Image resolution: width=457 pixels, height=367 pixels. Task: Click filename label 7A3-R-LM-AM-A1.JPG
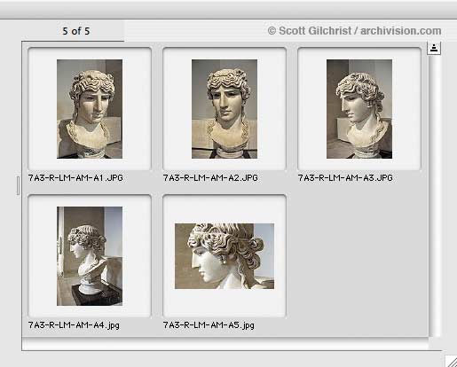[x=75, y=178]
